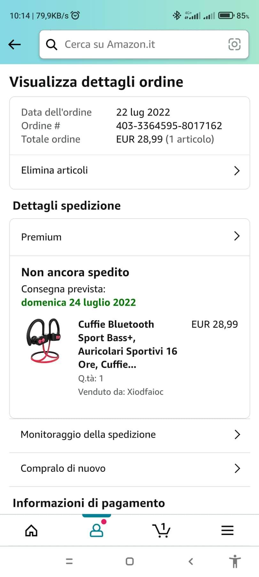Image resolution: width=259 pixels, height=577 pixels.
Task: Open the headphones product thumbnail
Action: 44,340
